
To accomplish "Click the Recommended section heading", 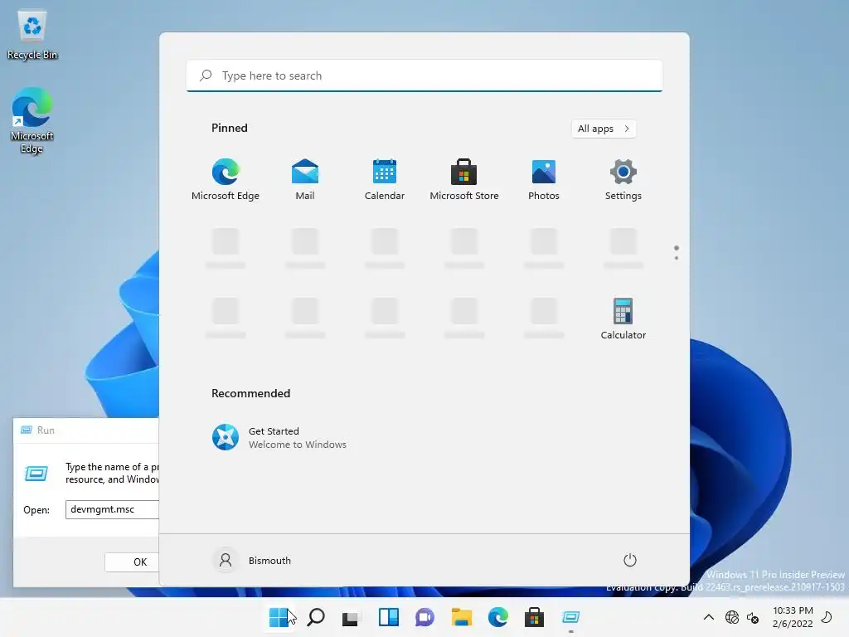I will 250,393.
